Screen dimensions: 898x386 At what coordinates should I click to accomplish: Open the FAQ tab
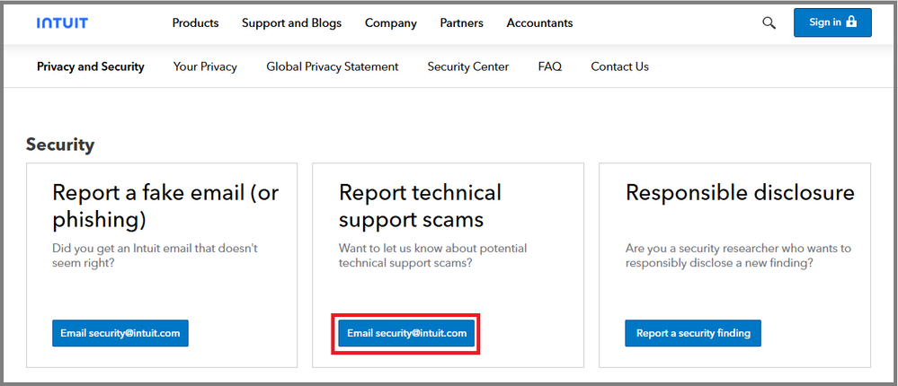[549, 66]
